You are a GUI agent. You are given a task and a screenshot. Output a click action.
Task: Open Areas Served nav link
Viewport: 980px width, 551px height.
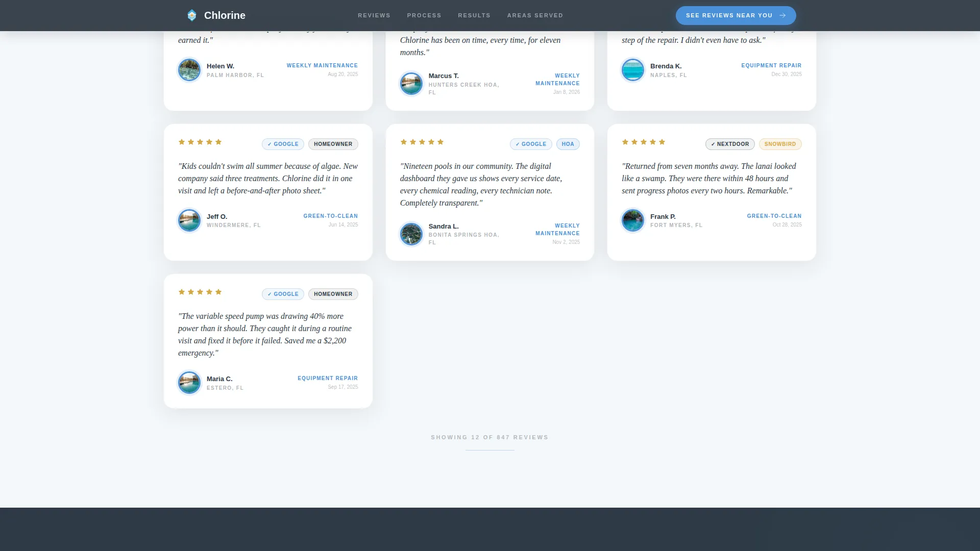coord(535,15)
